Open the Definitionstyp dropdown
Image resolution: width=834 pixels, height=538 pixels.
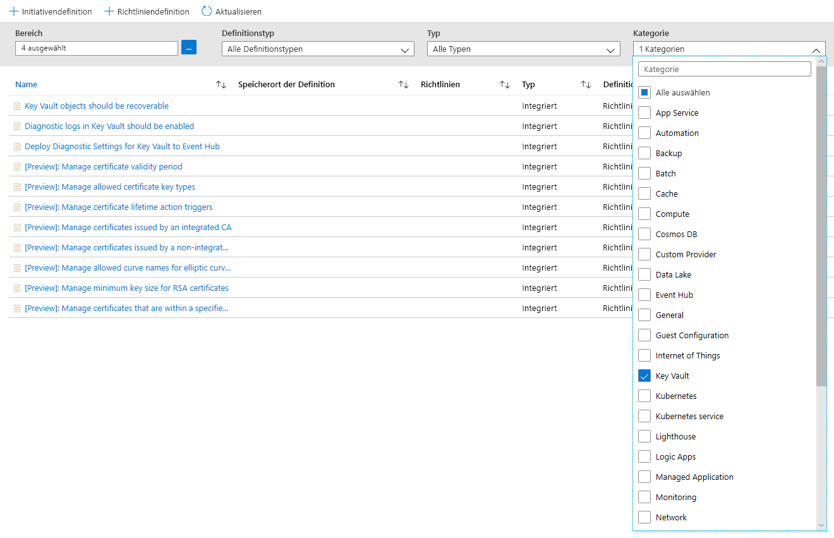click(x=318, y=49)
